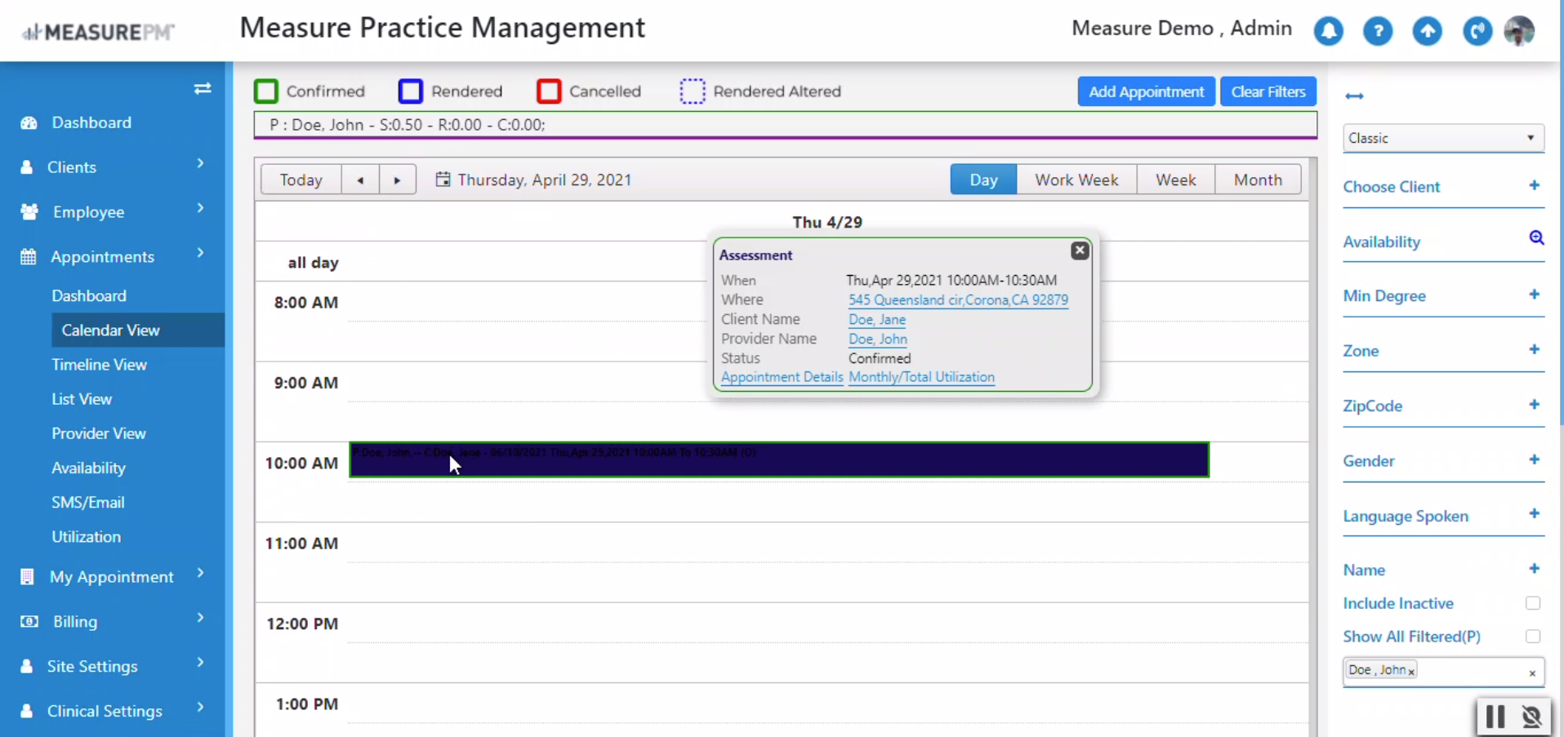Open Utilization in sidebar
Viewport: 1564px width, 737px height.
[86, 537]
